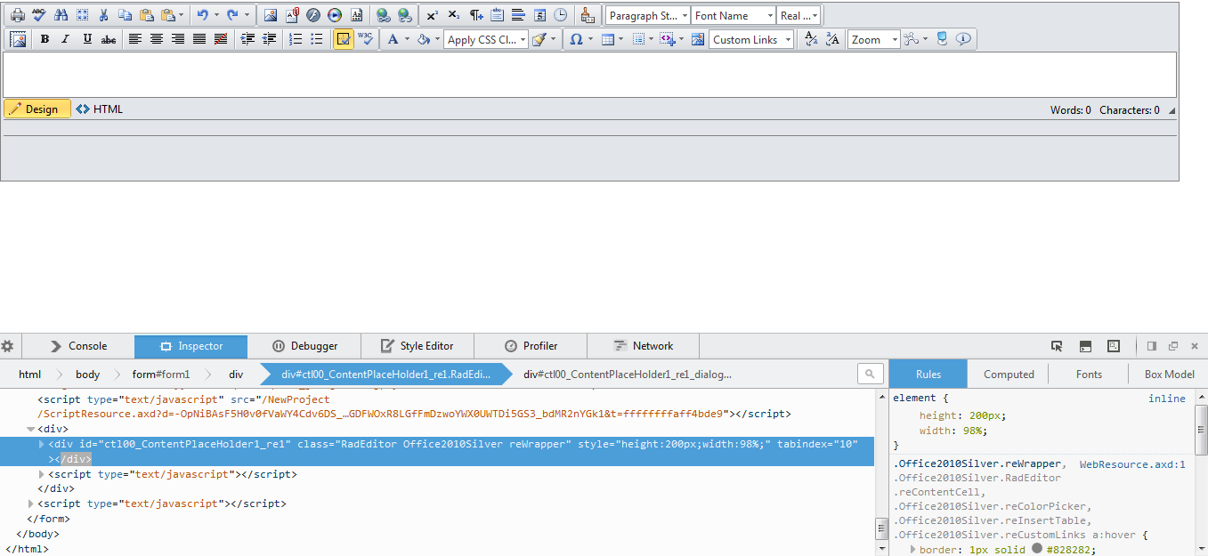Screen dimensions: 1208x556
Task: Open the Flash Manager
Action: point(313,15)
